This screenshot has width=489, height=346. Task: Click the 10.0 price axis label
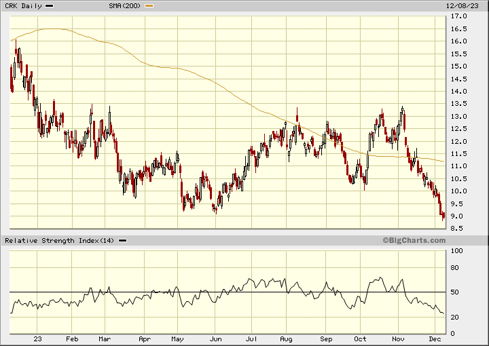tap(458, 191)
